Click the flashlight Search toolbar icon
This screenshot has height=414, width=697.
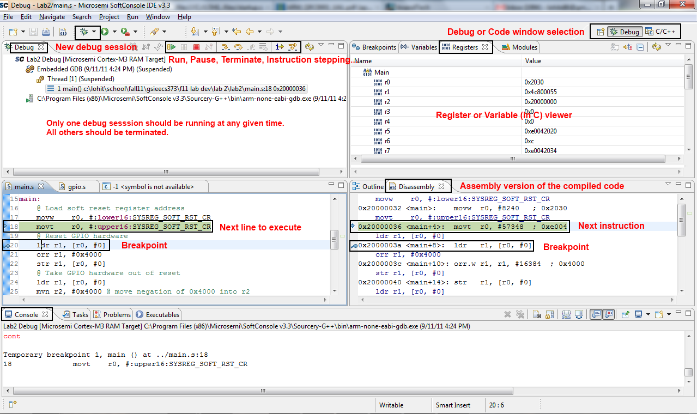pos(154,32)
